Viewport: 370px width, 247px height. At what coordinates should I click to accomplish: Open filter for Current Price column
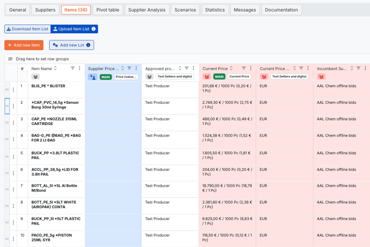[244, 69]
